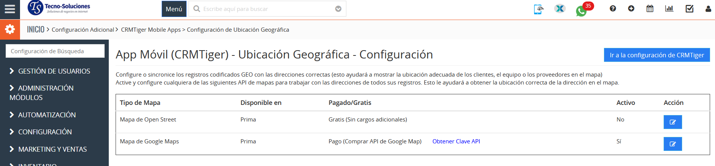Screen dimensions: 715x166
Task: Click into Configuración de Búsqueda field
Action: click(55, 51)
